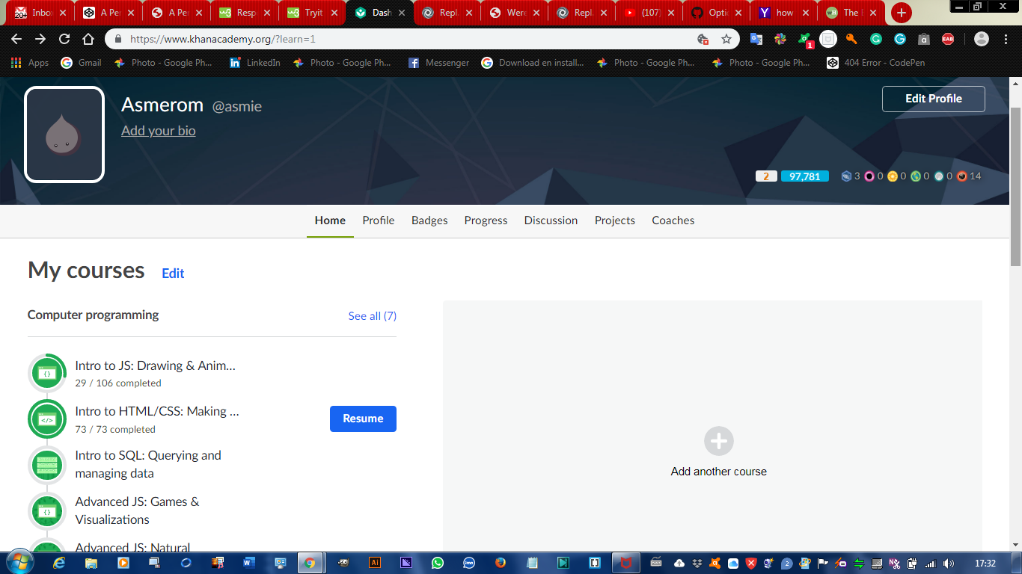The width and height of the screenshot is (1022, 574).
Task: Click the Sun badge icon
Action: point(893,176)
